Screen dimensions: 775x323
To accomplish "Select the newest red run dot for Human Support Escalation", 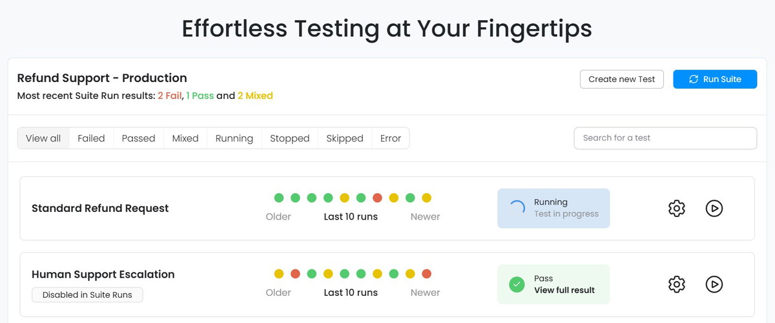I will click(x=426, y=273).
